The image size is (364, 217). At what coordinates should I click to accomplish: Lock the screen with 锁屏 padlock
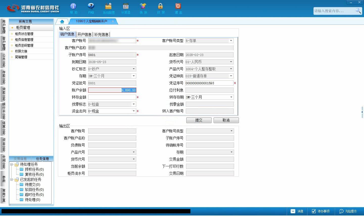point(161,6)
